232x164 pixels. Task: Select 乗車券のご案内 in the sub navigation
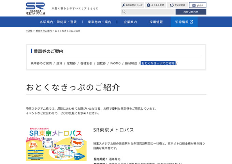[41, 63]
